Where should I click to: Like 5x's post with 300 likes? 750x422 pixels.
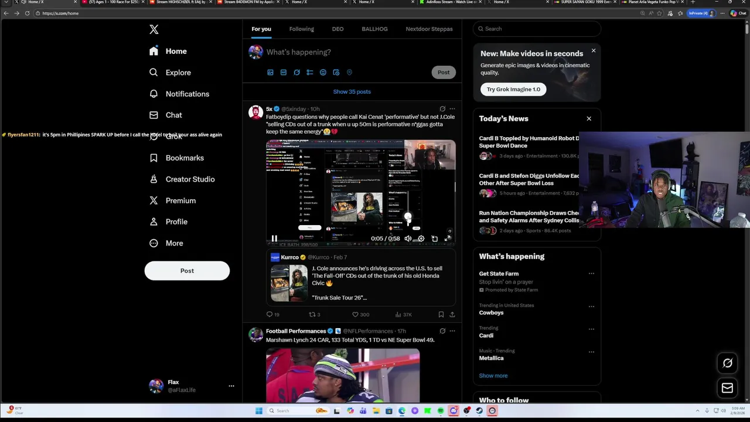[x=360, y=315]
